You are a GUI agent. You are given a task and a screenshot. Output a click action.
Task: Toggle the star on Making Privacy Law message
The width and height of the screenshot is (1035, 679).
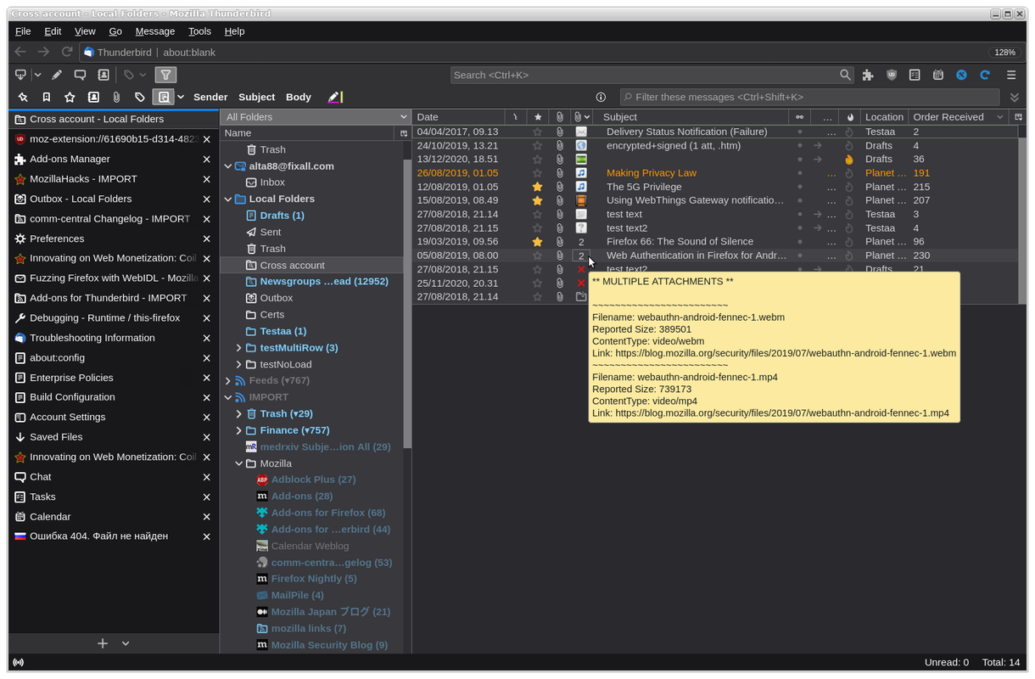pyautogui.click(x=537, y=173)
